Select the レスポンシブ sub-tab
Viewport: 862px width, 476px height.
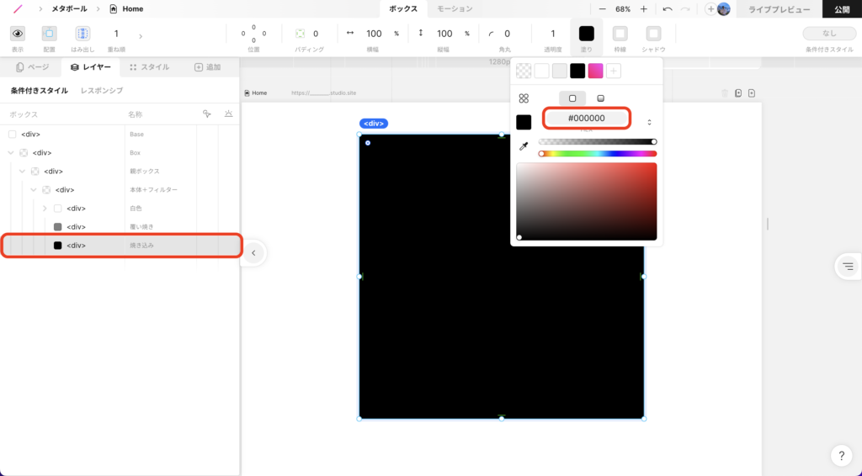pyautogui.click(x=102, y=91)
